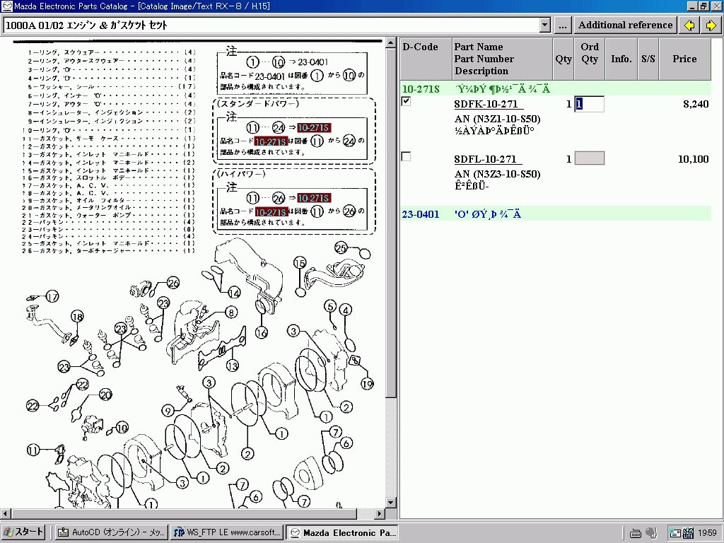The height and width of the screenshot is (543, 724).
Task: Select callout 26 in the diagram
Action: click(x=173, y=283)
